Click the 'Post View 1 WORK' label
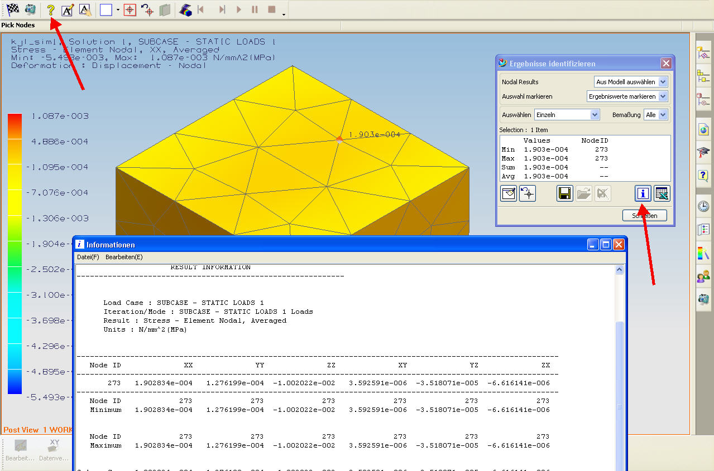This screenshot has width=714, height=471. tap(37, 430)
